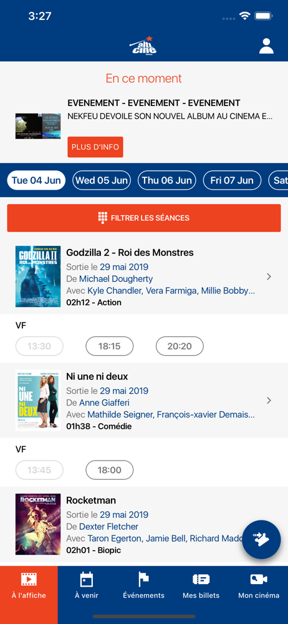Switch to the À venir tab
Viewport: 288px width, 624px height.
(86, 584)
